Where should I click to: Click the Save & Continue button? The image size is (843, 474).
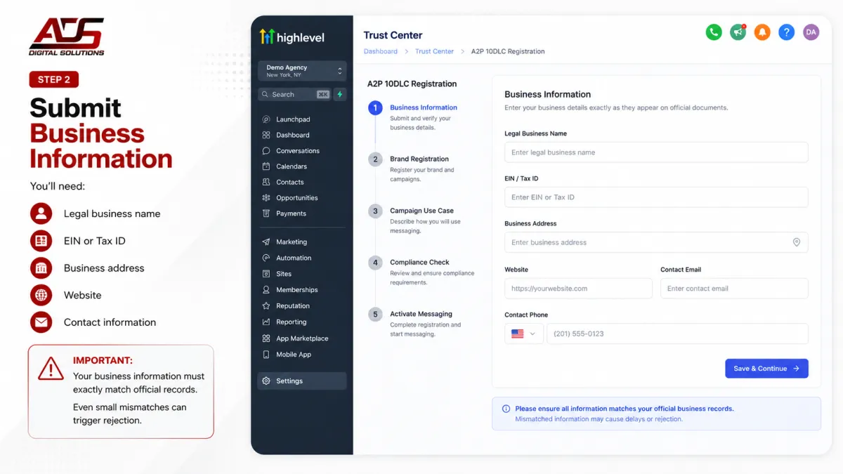[x=766, y=369]
